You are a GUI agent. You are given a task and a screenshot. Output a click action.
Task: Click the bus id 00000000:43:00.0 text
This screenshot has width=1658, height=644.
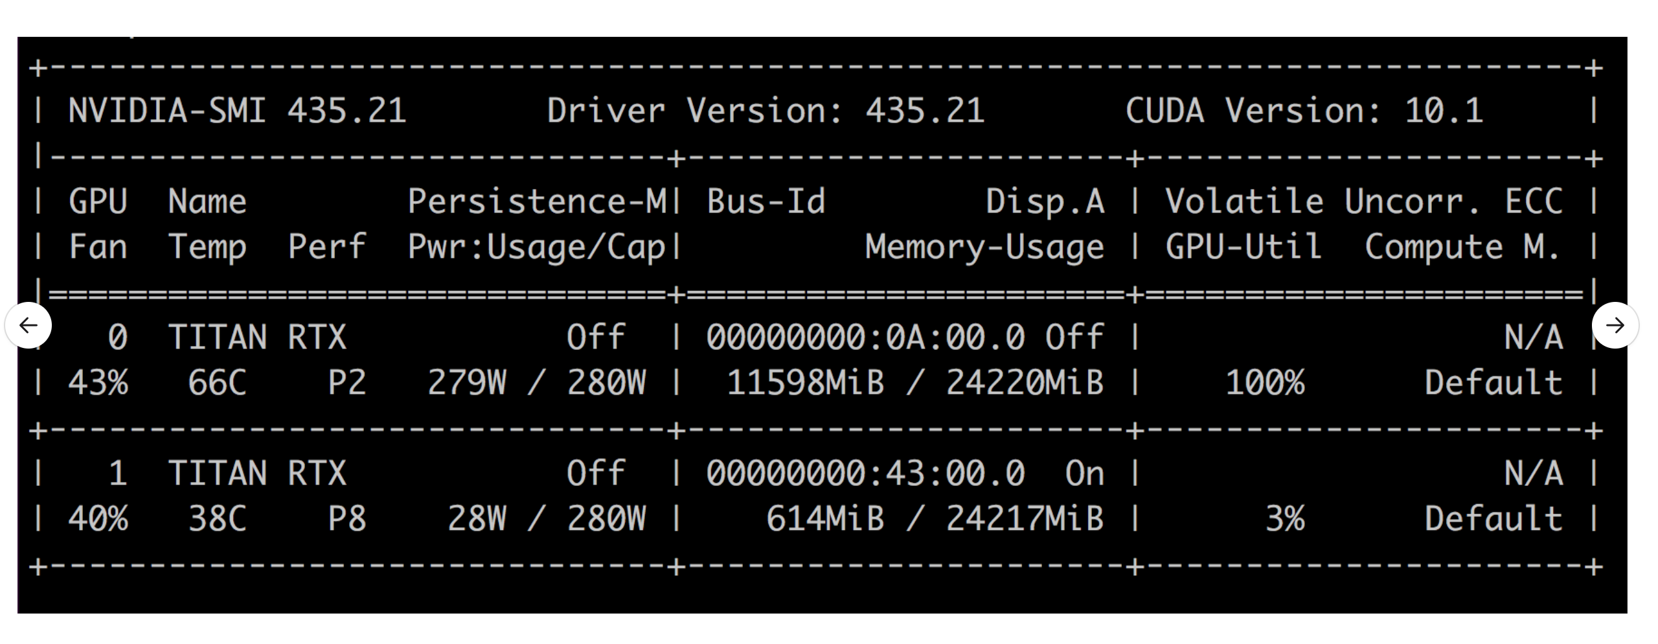tap(865, 474)
